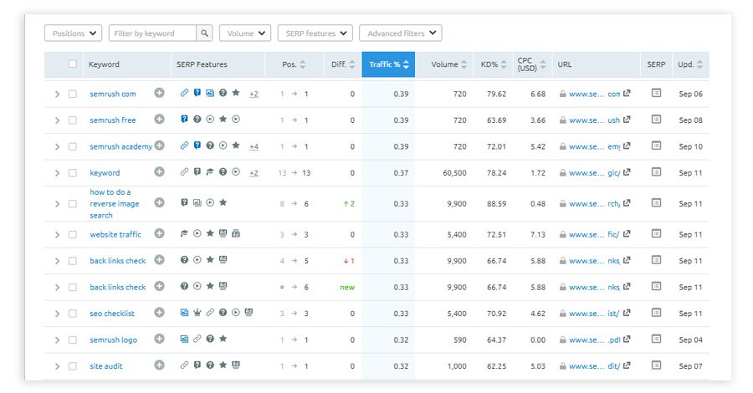753x393 pixels.
Task: Open URL link in the 'semrush logo' row
Action: 595,339
